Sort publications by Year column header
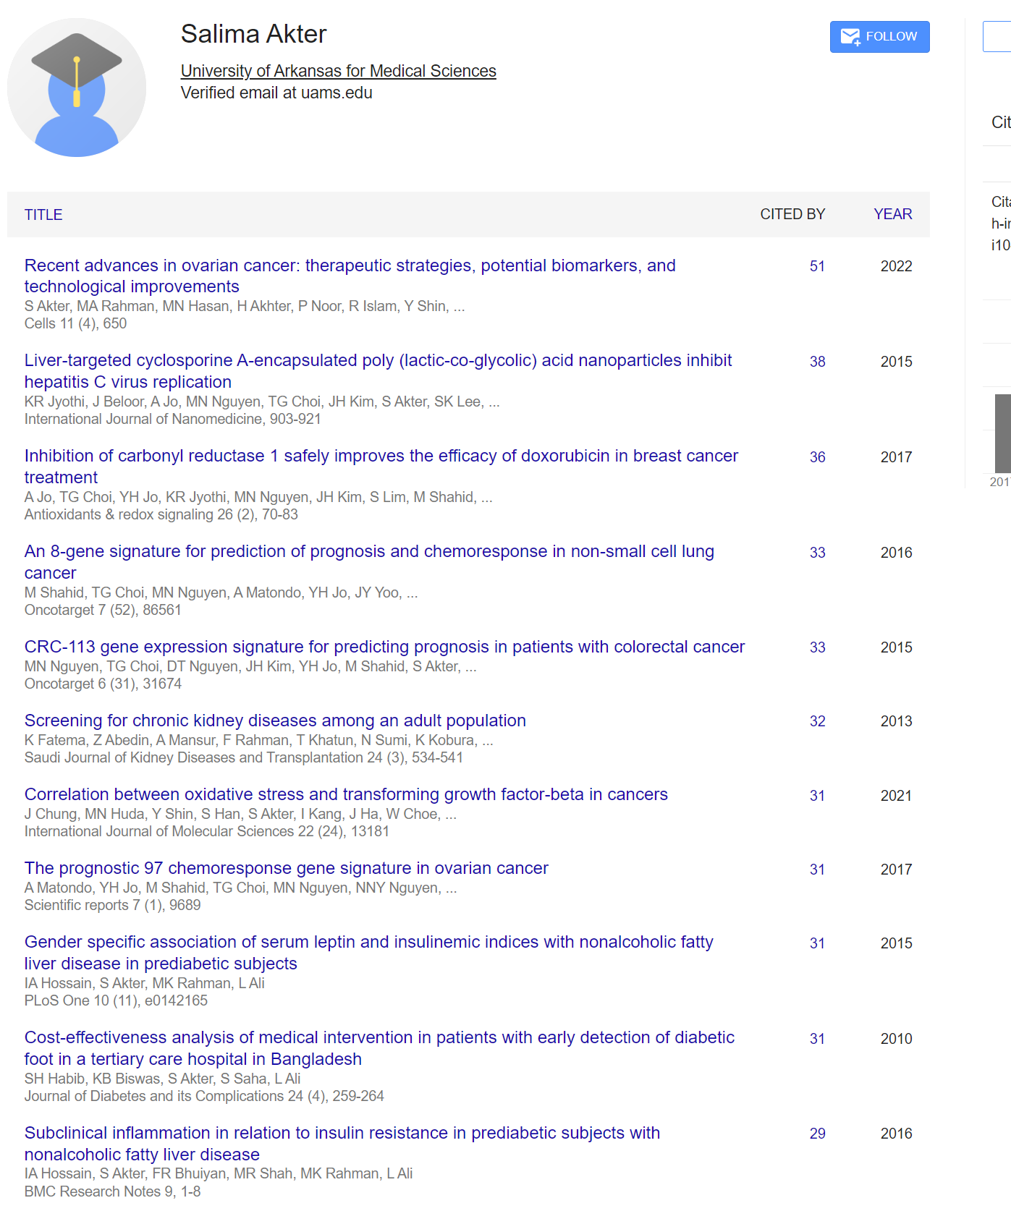1011x1211 pixels. [892, 214]
